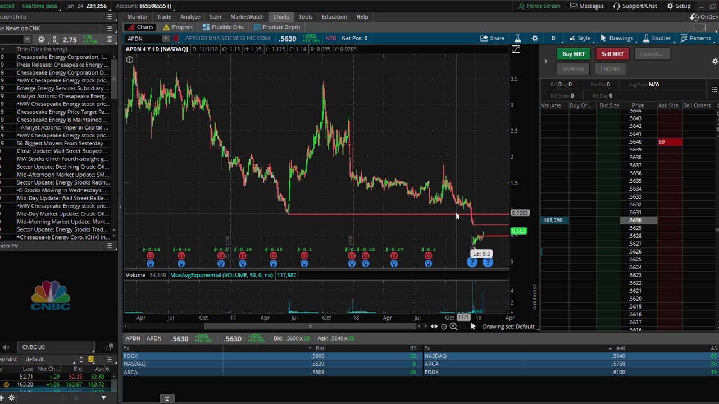Click the Reverse button
This screenshot has width=719, height=404.
tap(573, 68)
